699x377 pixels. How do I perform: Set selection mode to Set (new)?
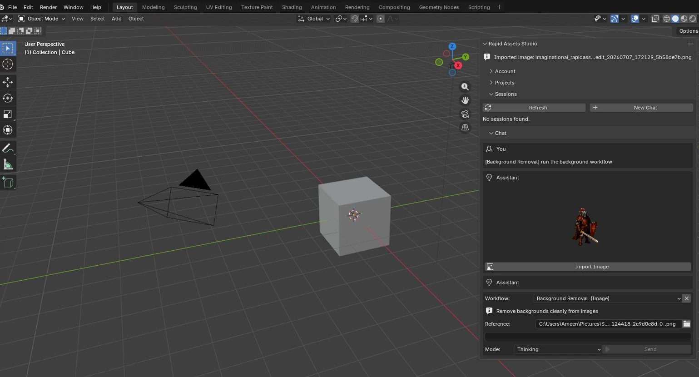(4, 31)
